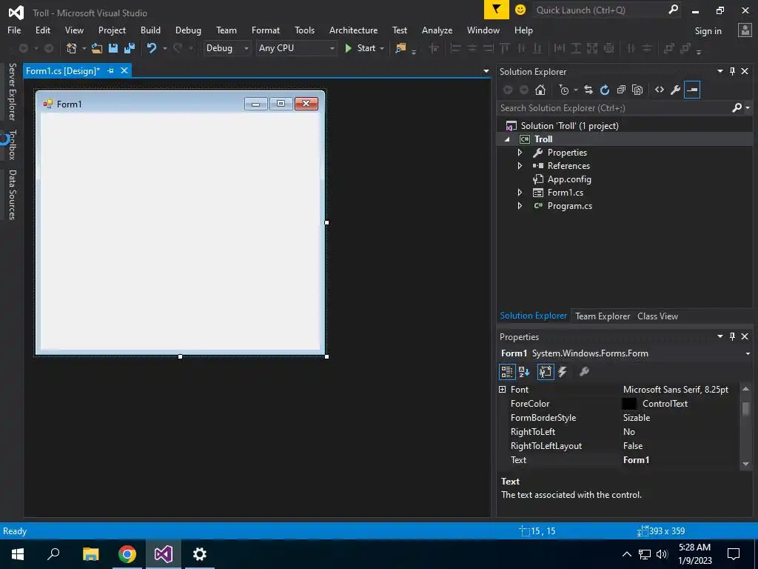Switch to the Team Explorer tab
Image resolution: width=758 pixels, height=569 pixels.
(x=603, y=316)
